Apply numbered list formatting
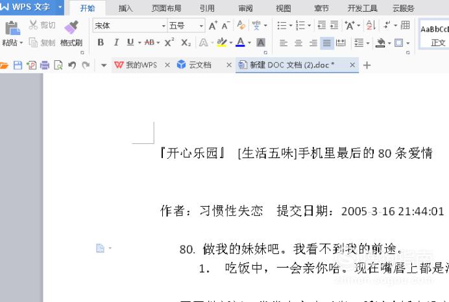This screenshot has width=449, height=302. coord(300,25)
